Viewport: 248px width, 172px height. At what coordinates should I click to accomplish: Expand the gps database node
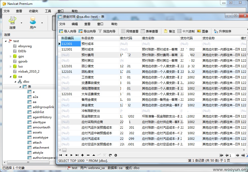(x=10, y=56)
